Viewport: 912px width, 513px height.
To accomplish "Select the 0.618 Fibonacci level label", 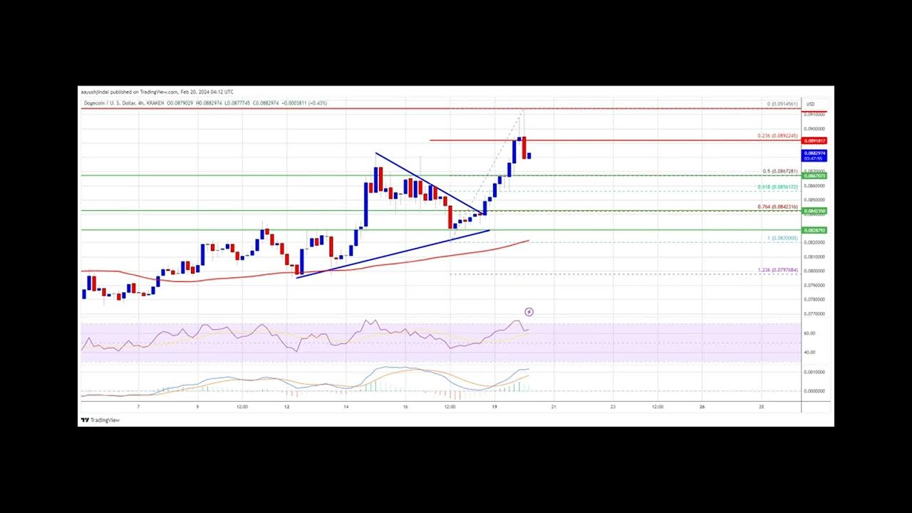I will point(777,187).
